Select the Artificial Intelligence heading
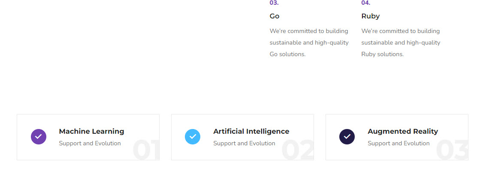 [x=251, y=132]
